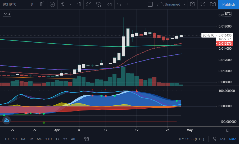Viewport: 239px width, 144px height.
Task: Expand the Unnamed layout dropdown arrow
Action: coord(184,4)
